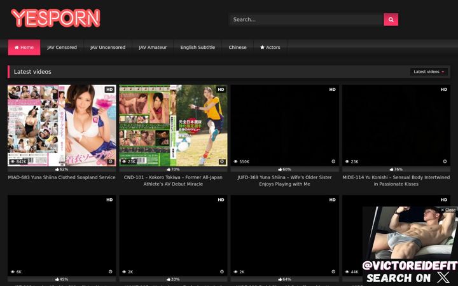
Task: Open the CND-101 video thumbnail
Action: coord(173,125)
